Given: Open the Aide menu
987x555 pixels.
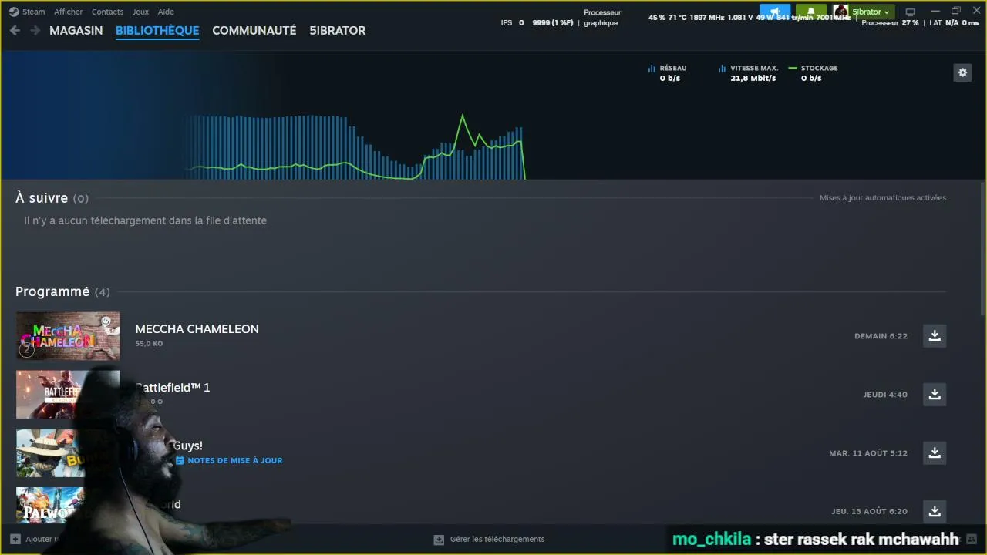Looking at the screenshot, I should tap(166, 12).
